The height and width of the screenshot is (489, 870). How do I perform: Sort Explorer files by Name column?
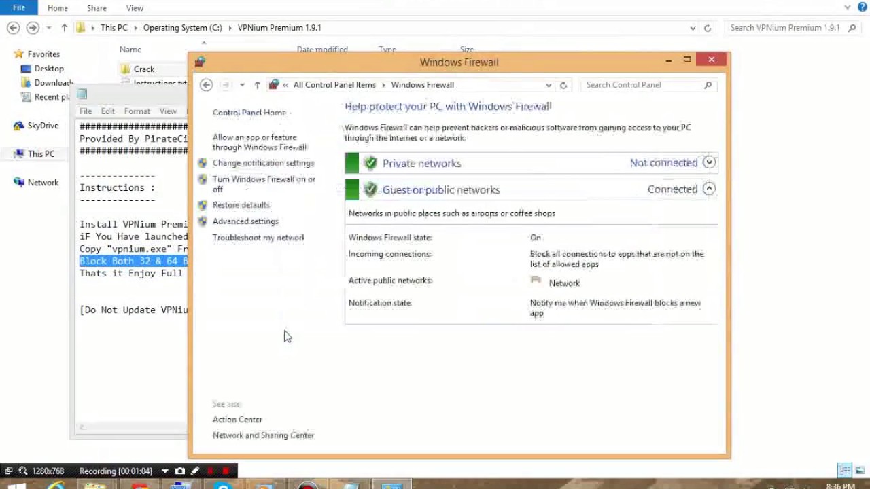pyautogui.click(x=130, y=50)
